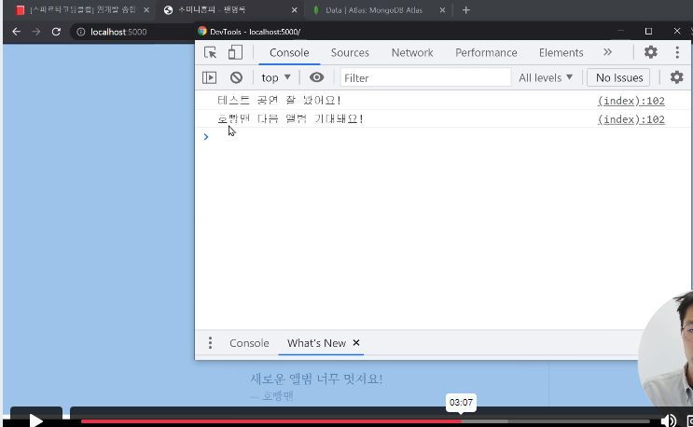Screen dimensions: 693x427
Task: Close the MongoDB Atlas browser tab
Action: pos(442,10)
